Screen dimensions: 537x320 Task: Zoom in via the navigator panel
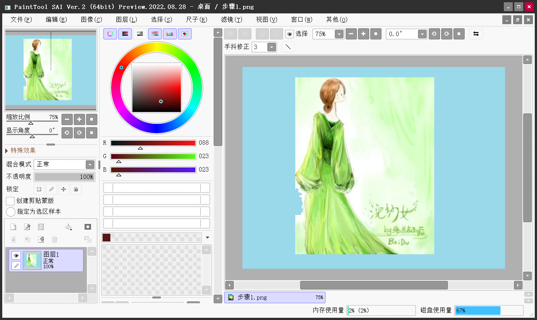79,119
